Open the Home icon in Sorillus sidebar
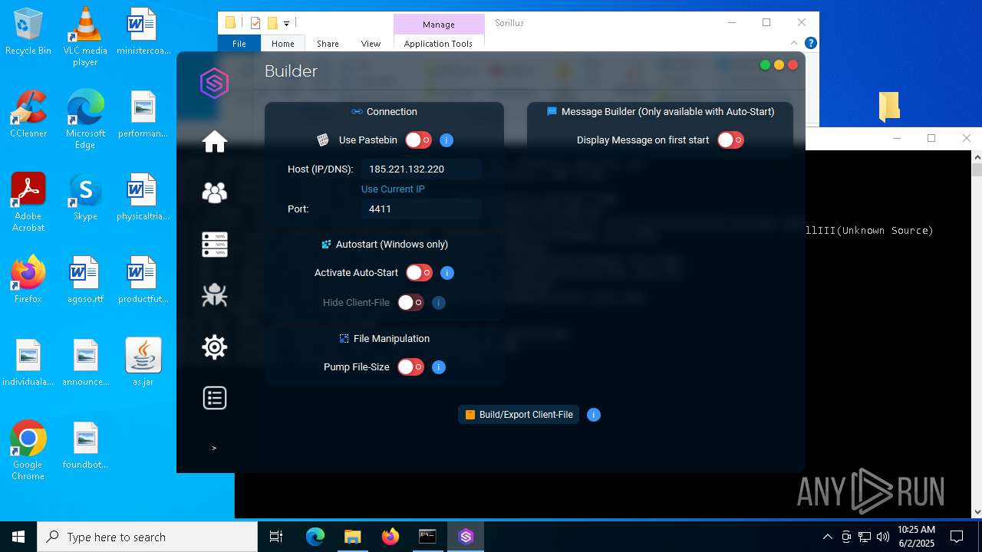The image size is (982, 552). [x=215, y=142]
